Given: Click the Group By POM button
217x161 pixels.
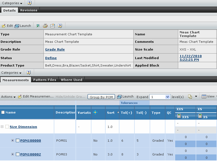Looking at the screenshot, I should pyautogui.click(x=101, y=97).
